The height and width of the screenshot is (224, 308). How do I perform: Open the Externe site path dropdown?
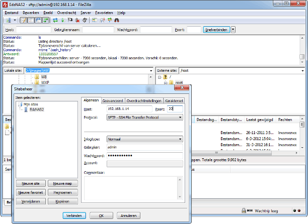302,71
